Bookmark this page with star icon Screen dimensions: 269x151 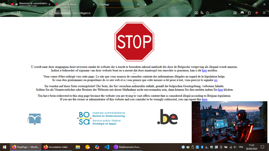[x=208, y=13]
